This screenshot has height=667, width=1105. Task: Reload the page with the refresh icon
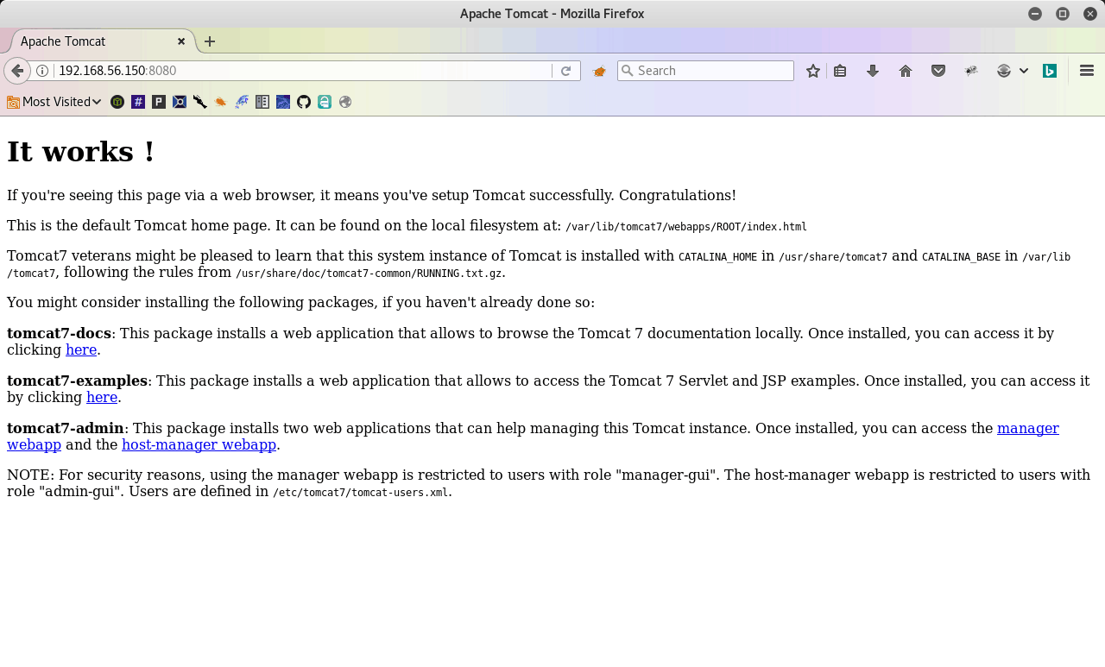(x=566, y=71)
